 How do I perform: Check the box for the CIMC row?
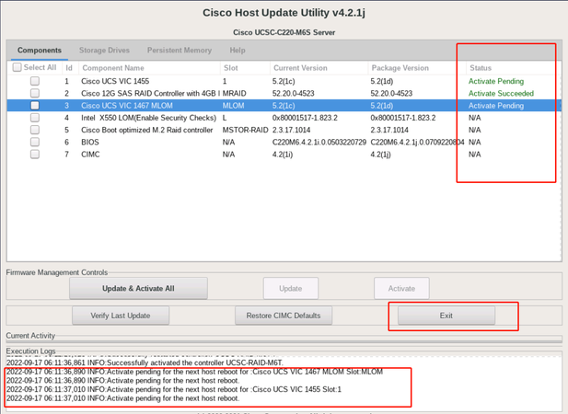pyautogui.click(x=35, y=155)
